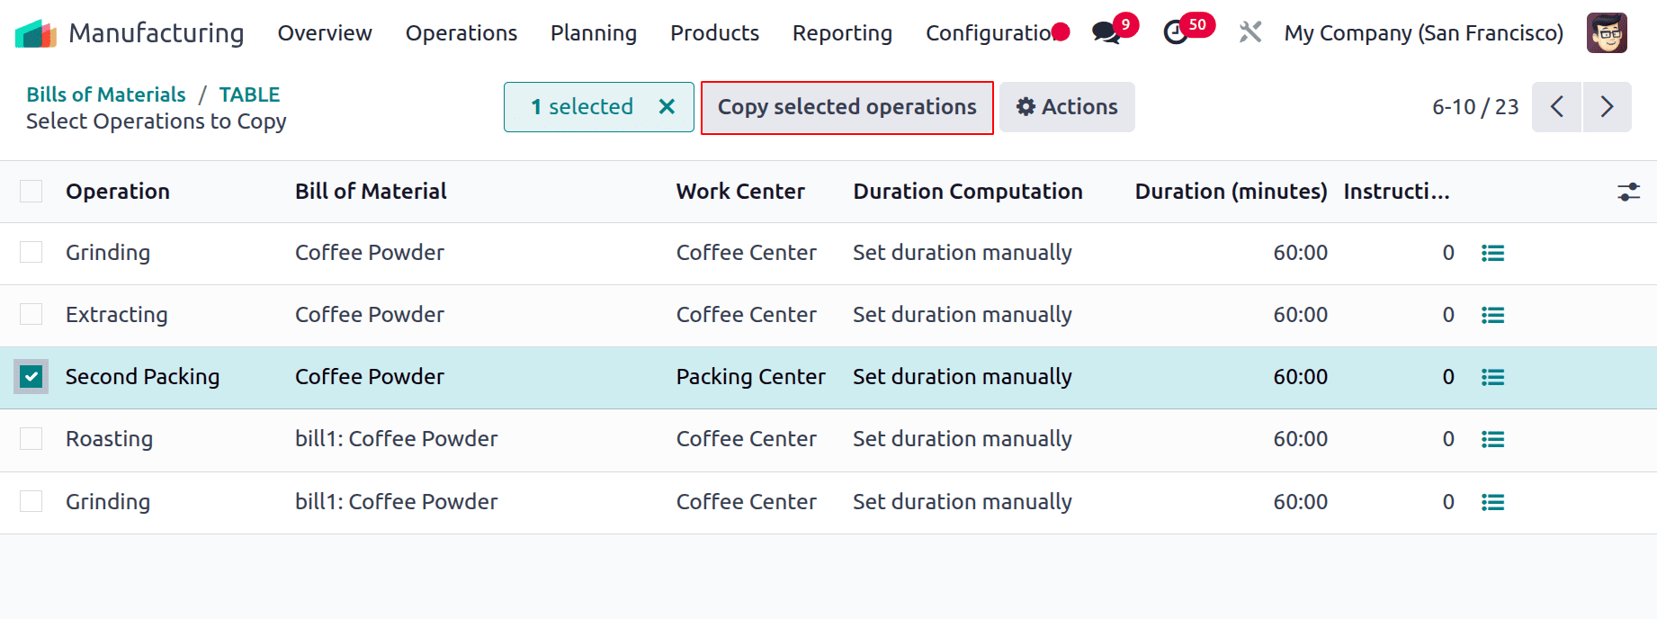Image resolution: width=1657 pixels, height=619 pixels.
Task: Open the Planning menu
Action: pos(594,33)
